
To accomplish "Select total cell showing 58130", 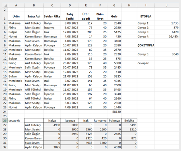I will 114,112.
